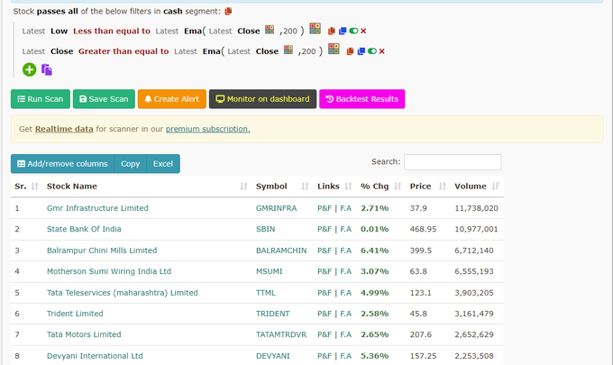Open the larger math-operation icon ending the Low filter

coord(316,29)
